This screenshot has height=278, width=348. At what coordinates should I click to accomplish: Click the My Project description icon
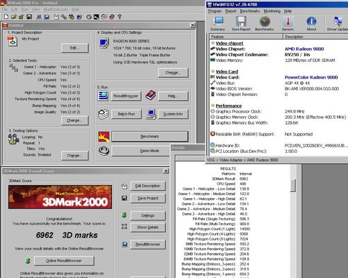(x=13, y=42)
